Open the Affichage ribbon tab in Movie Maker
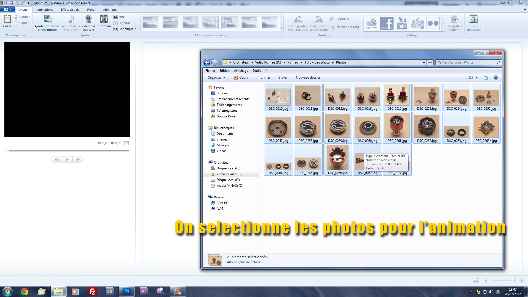 click(110, 10)
